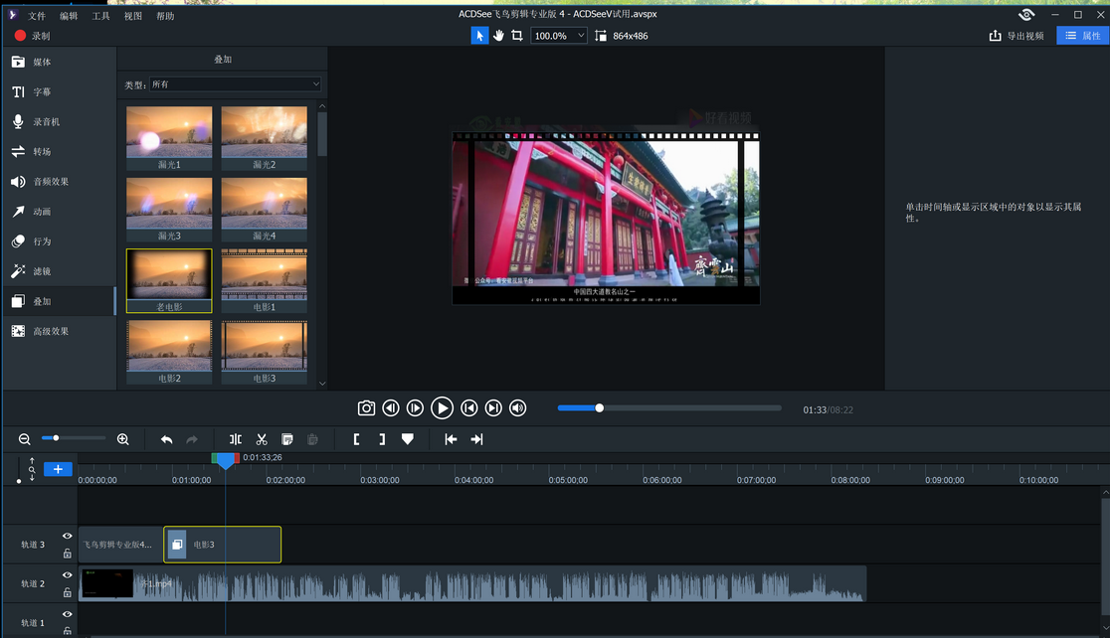The image size is (1110, 638).
Task: Open the 字幕 captions panel
Action: [x=59, y=92]
